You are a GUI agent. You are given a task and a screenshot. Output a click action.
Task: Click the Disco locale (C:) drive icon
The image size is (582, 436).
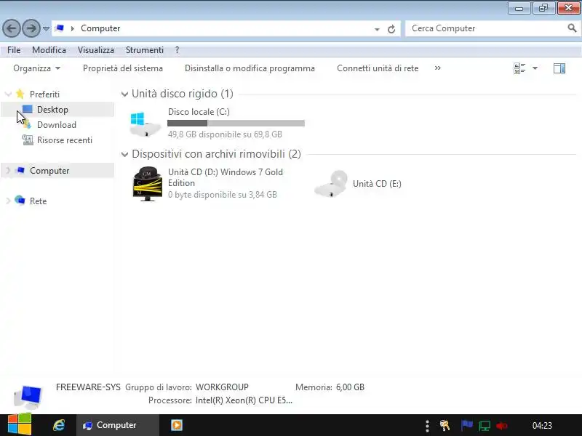coord(145,124)
